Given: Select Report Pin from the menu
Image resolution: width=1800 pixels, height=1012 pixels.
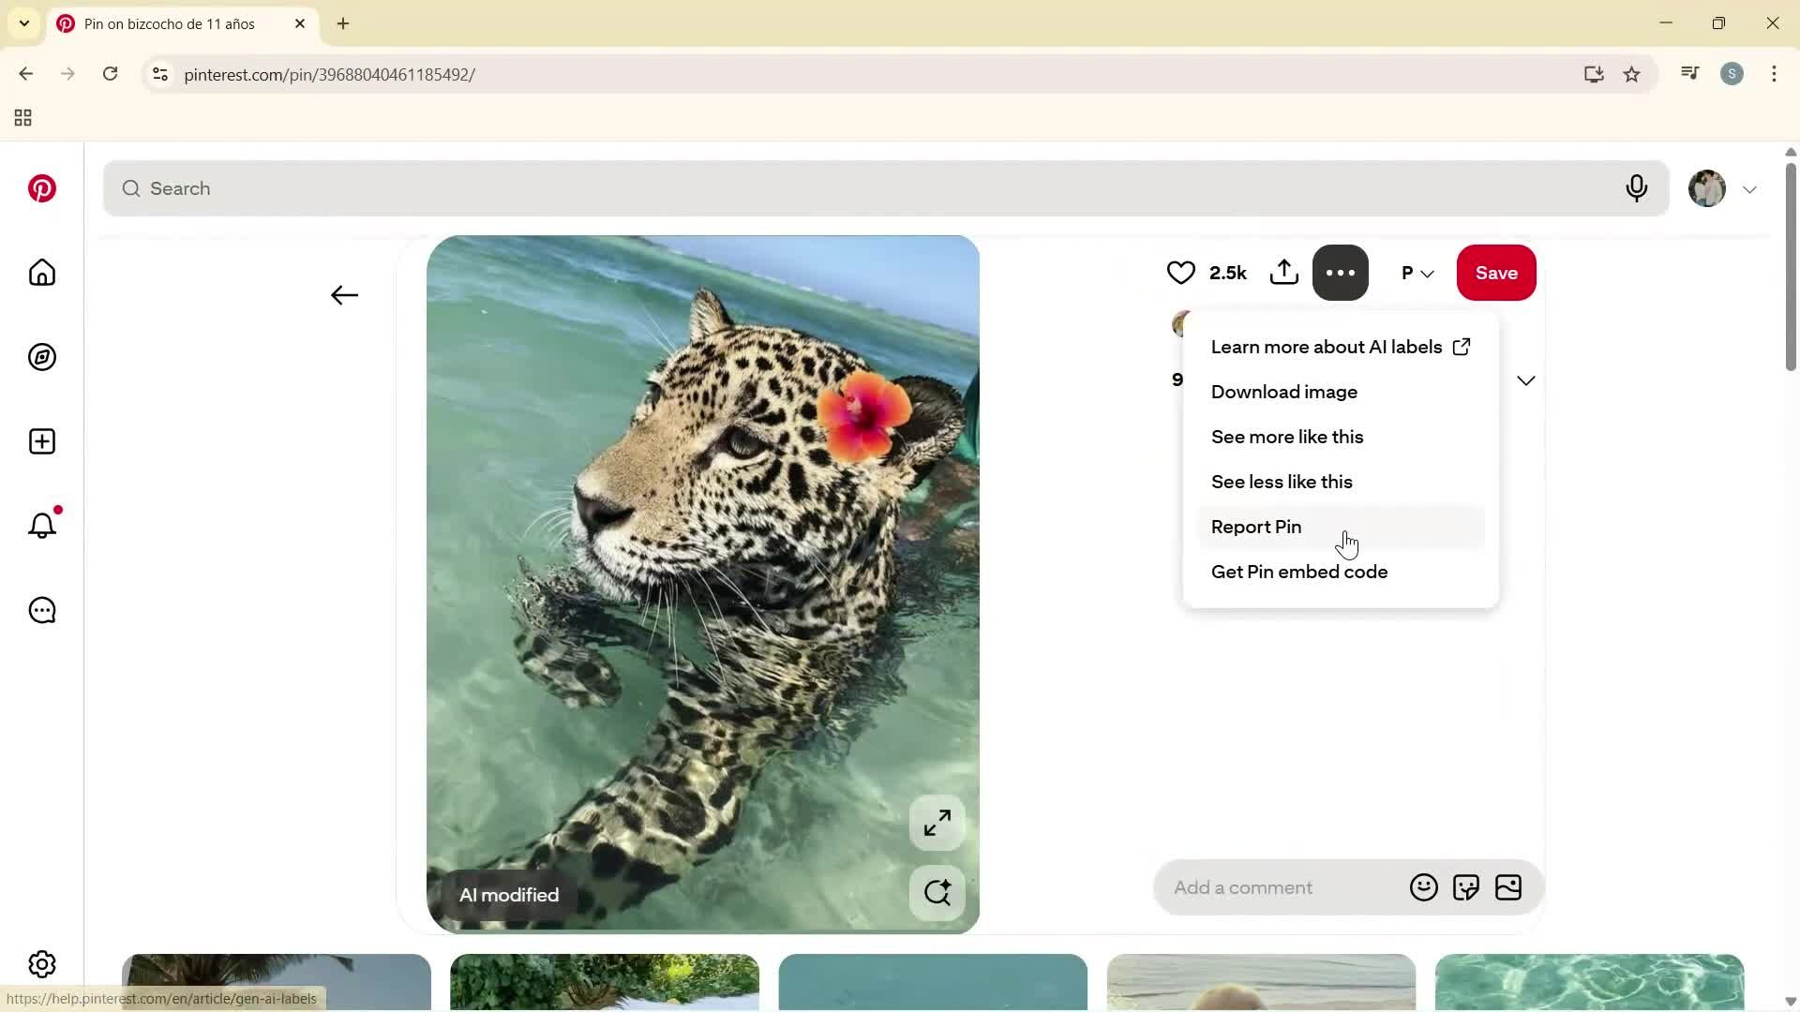Looking at the screenshot, I should [1255, 527].
